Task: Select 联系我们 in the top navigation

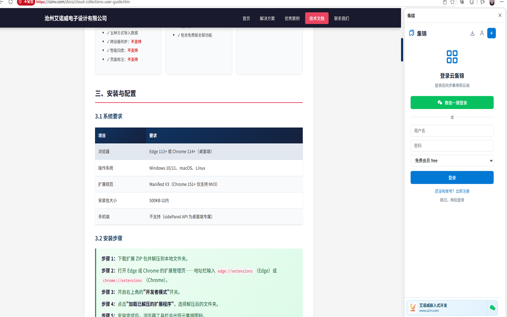Action: pyautogui.click(x=341, y=18)
